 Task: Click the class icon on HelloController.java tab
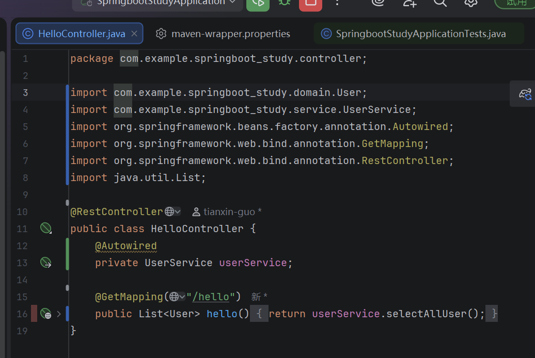[x=28, y=34]
